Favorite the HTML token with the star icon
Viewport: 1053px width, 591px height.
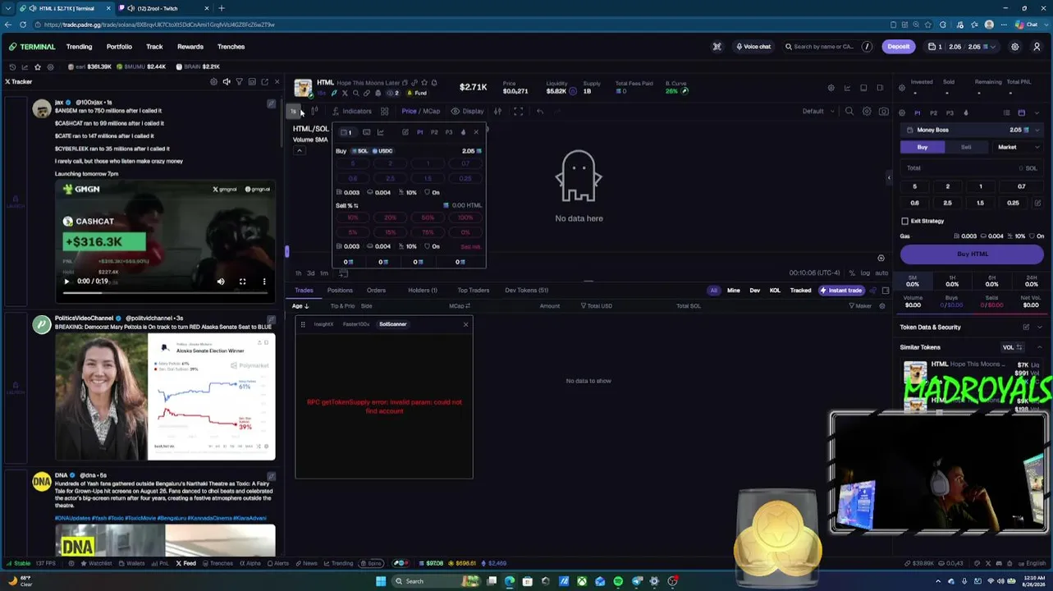[x=423, y=82]
